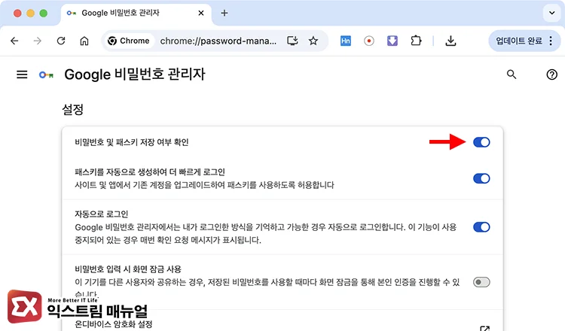Go back with the browser back arrow
Viewport: 565px width, 331px height.
click(x=14, y=41)
